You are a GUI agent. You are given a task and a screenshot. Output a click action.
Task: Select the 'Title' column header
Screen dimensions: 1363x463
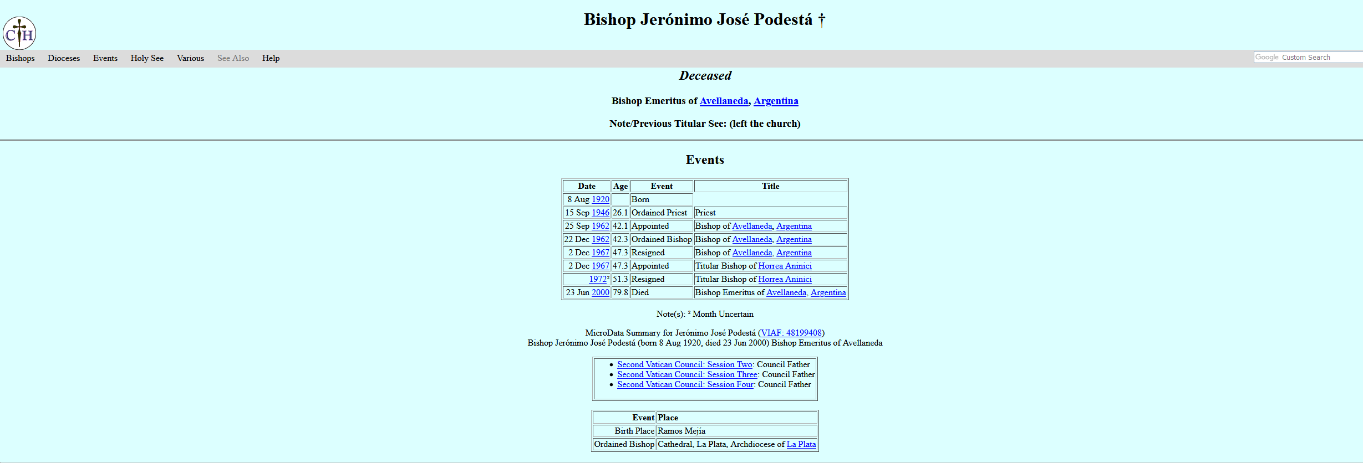coord(771,186)
